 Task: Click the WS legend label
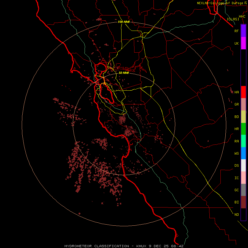236,153
